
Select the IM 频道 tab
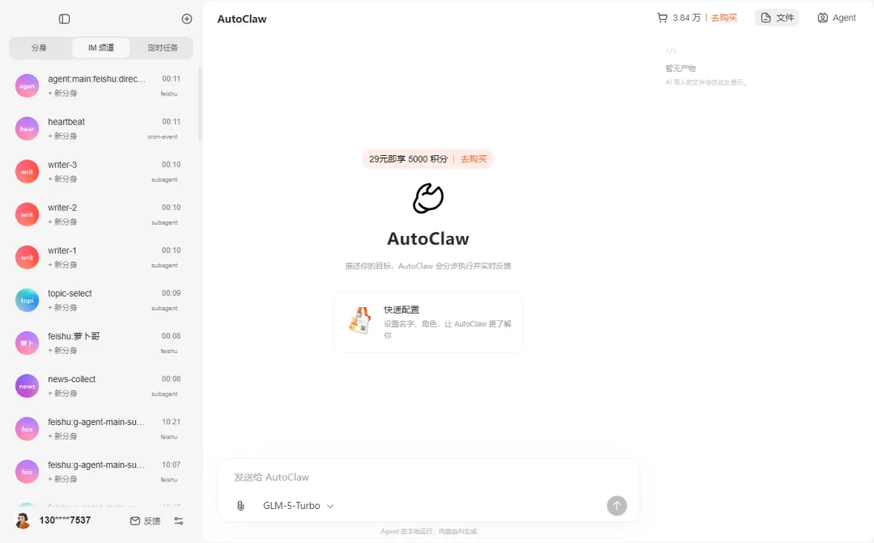(101, 48)
